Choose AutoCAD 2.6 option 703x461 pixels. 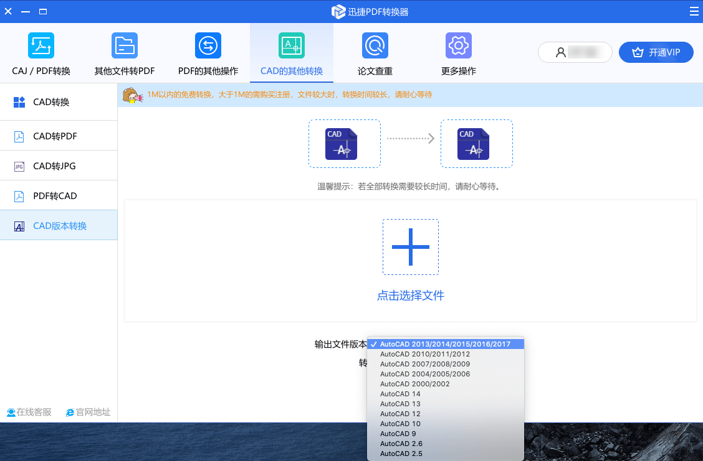tap(445, 444)
